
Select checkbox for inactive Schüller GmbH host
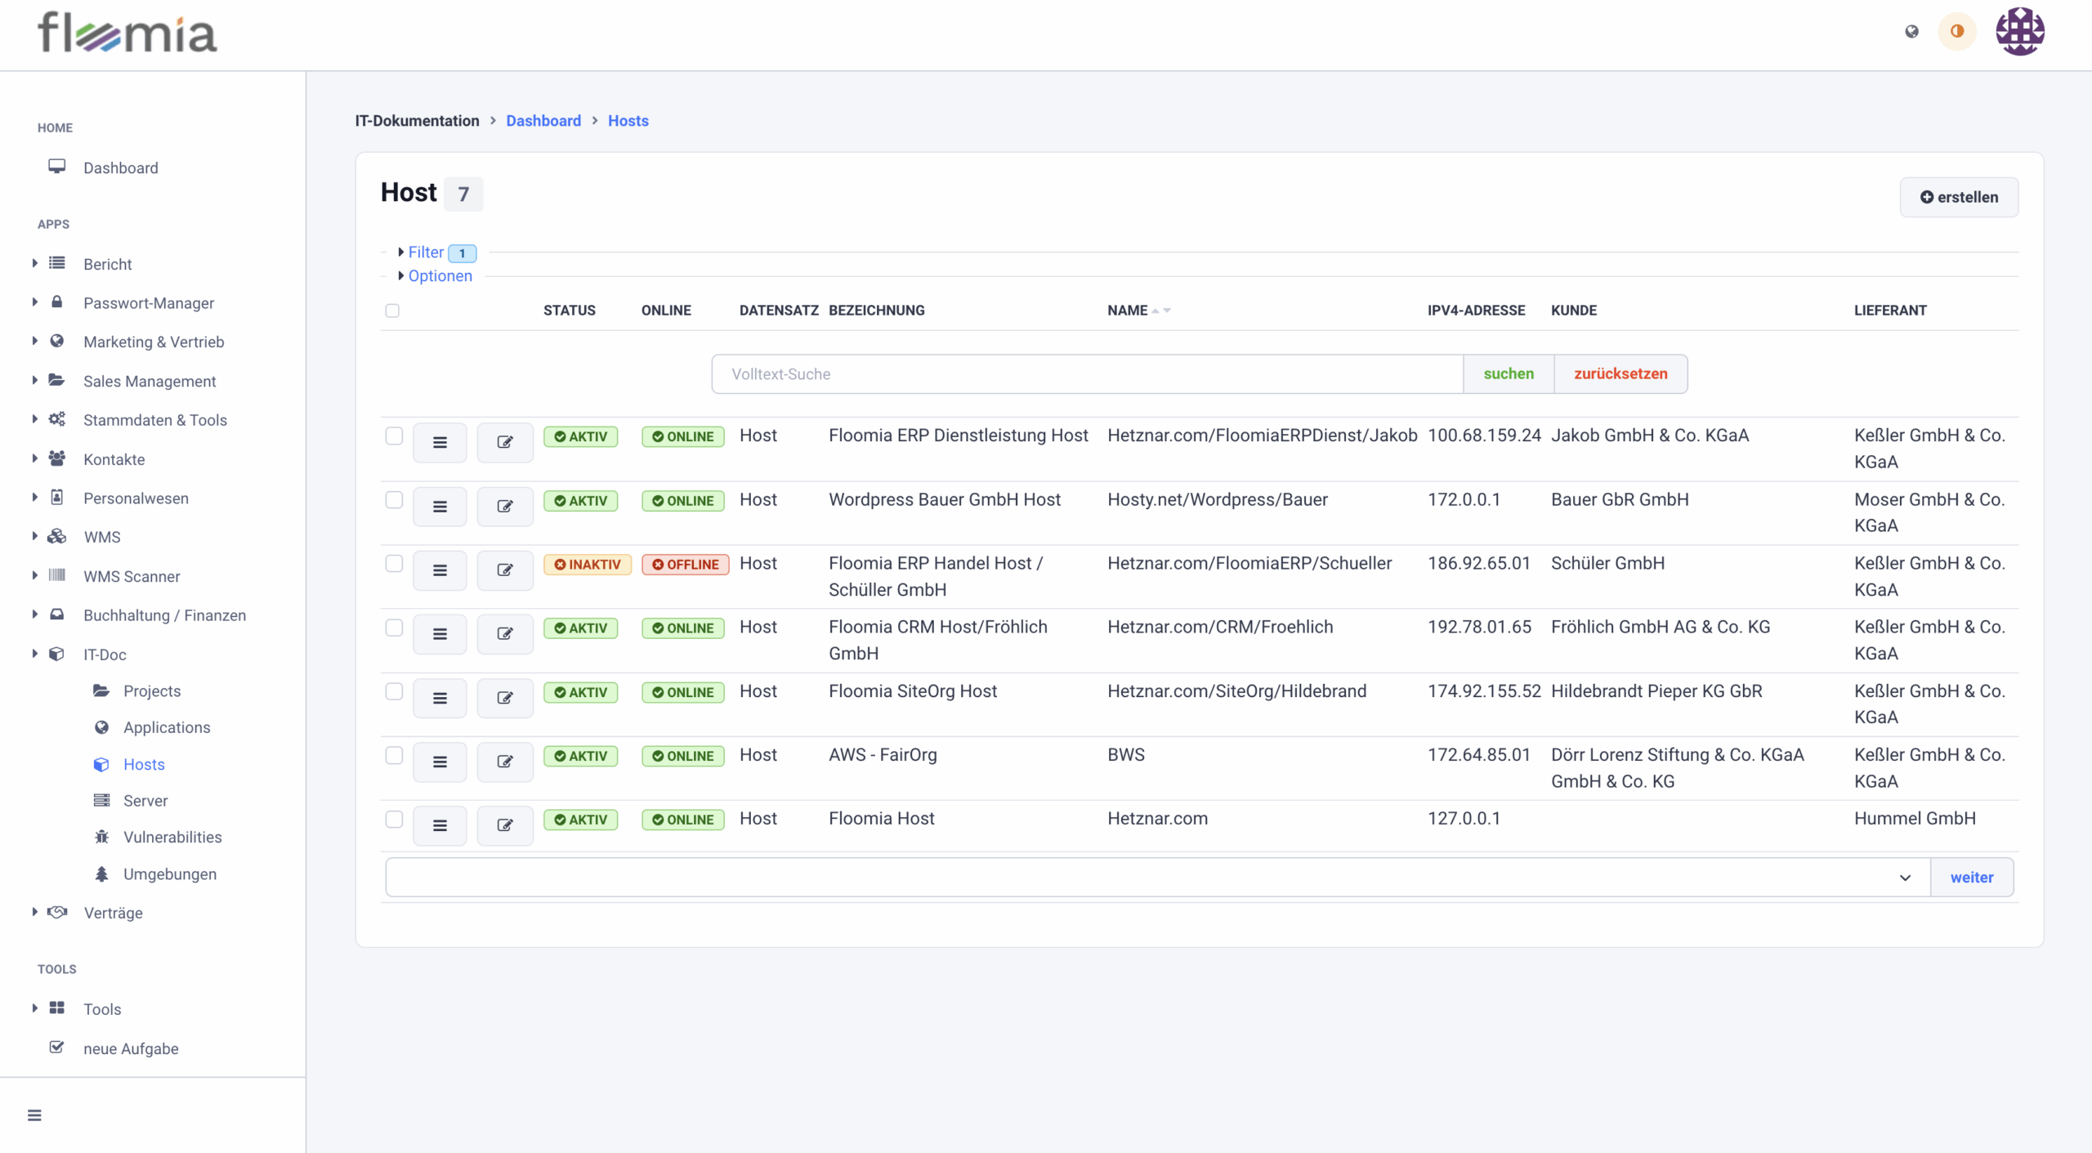(x=394, y=564)
